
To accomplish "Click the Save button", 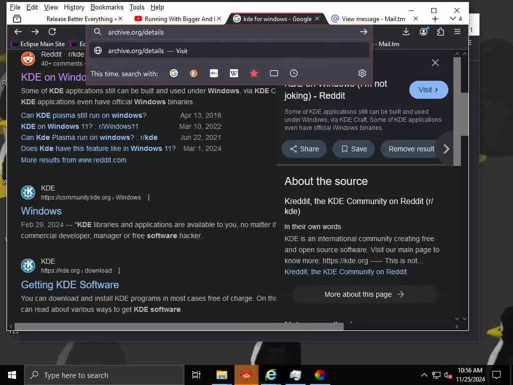I will pyautogui.click(x=354, y=149).
